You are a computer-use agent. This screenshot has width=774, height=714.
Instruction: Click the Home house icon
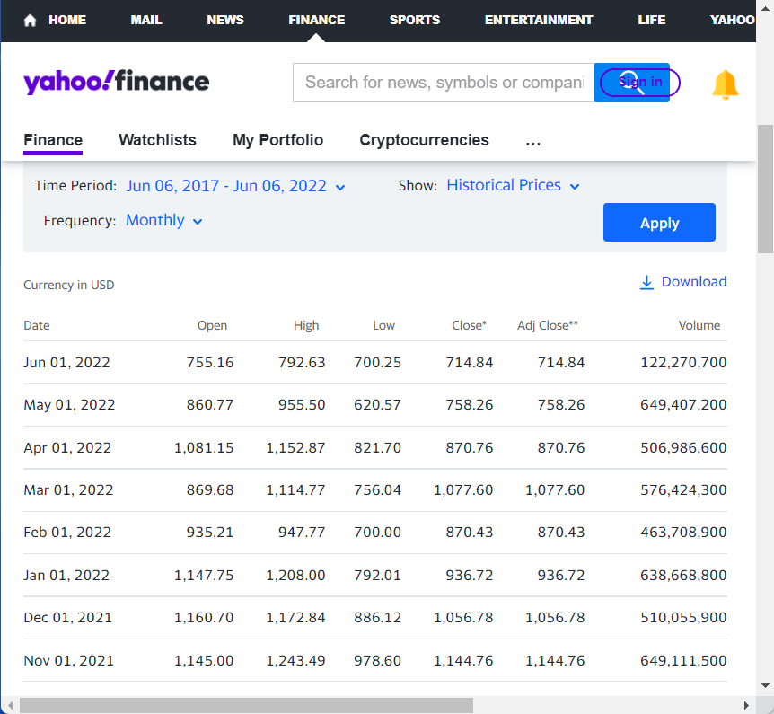click(x=30, y=20)
